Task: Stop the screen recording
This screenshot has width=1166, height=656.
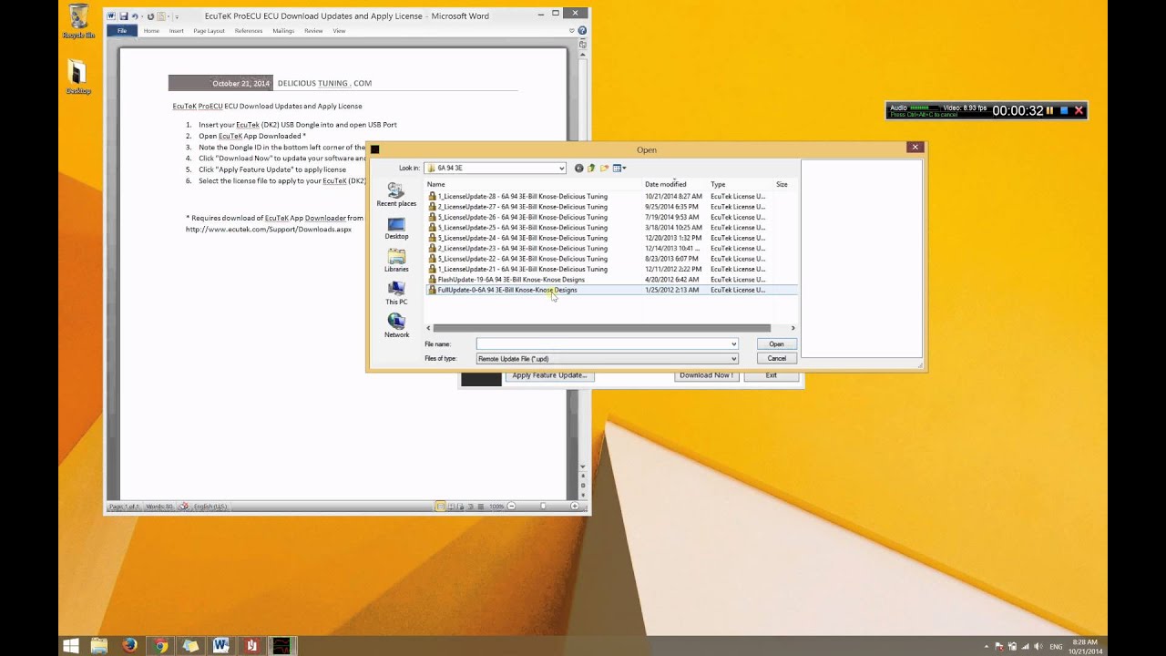Action: [x=1064, y=110]
